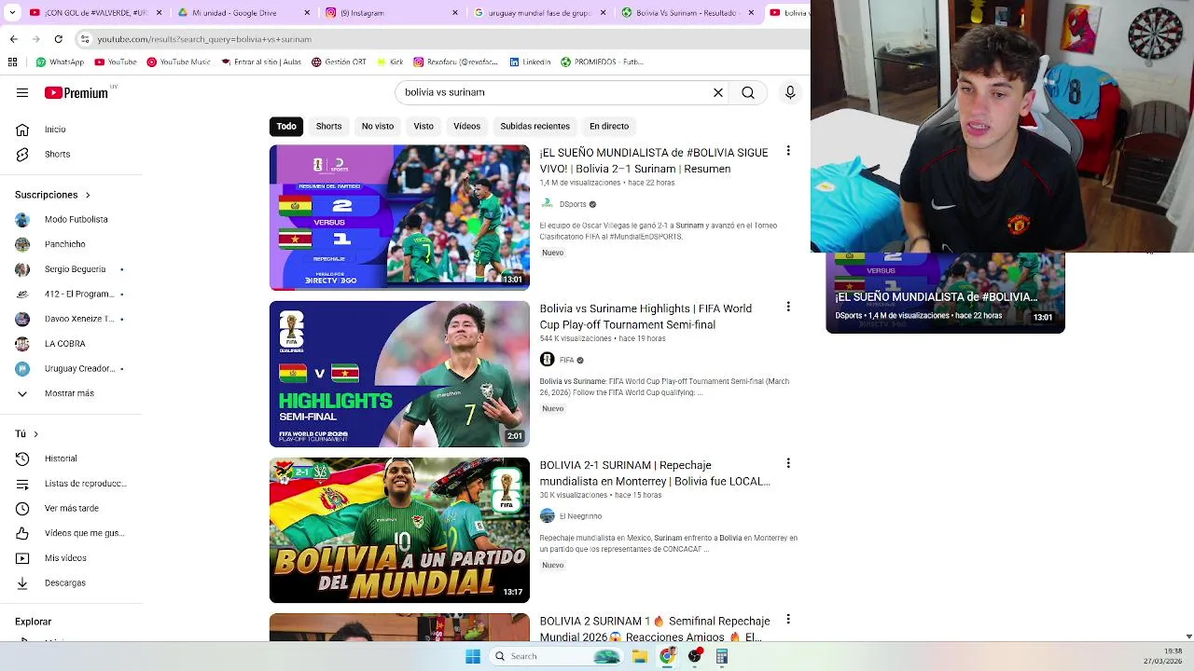Viewport: 1194px width, 671px height.
Task: Open the YouTube hamburger guide menu
Action: point(22,92)
